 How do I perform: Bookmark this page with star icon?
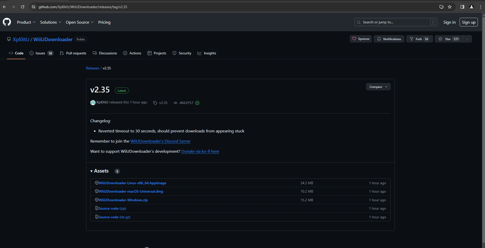coord(450,7)
